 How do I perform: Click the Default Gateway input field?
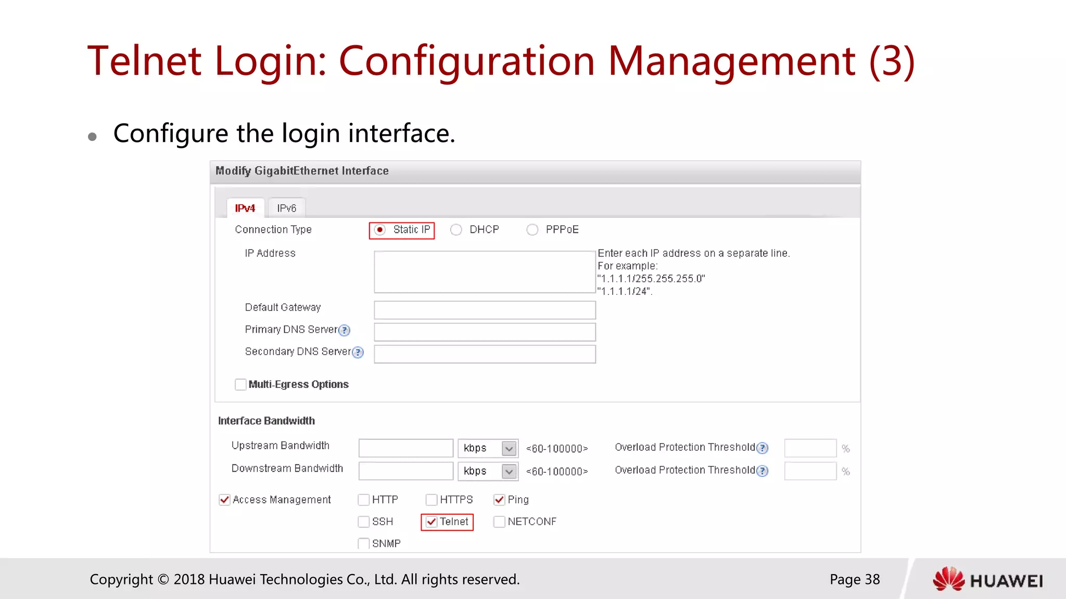485,310
